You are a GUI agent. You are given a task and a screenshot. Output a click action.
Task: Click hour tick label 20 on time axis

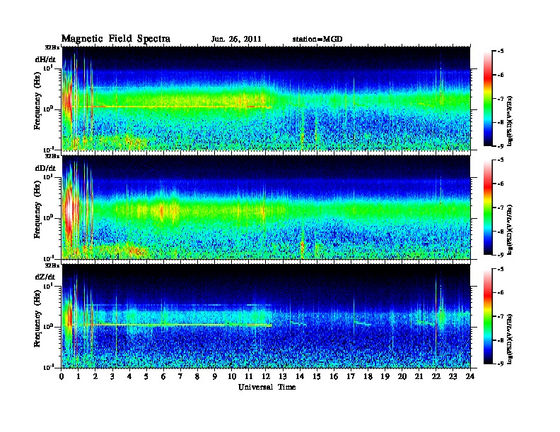(x=402, y=377)
